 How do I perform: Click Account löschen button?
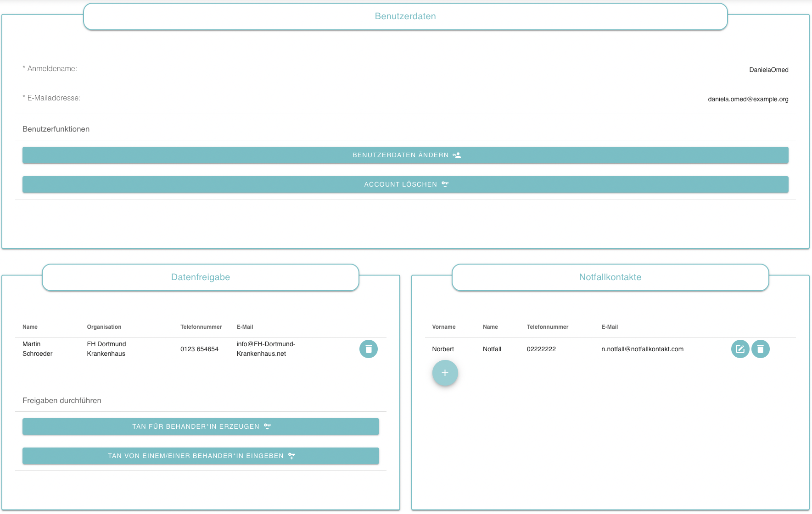[405, 184]
